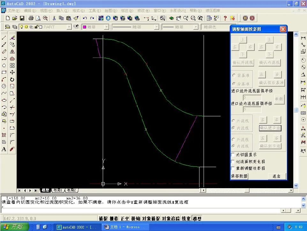Image resolution: width=307 pixels, height=231 pixels.
Task: Select the Erase tool
Action: click(x=12, y=38)
